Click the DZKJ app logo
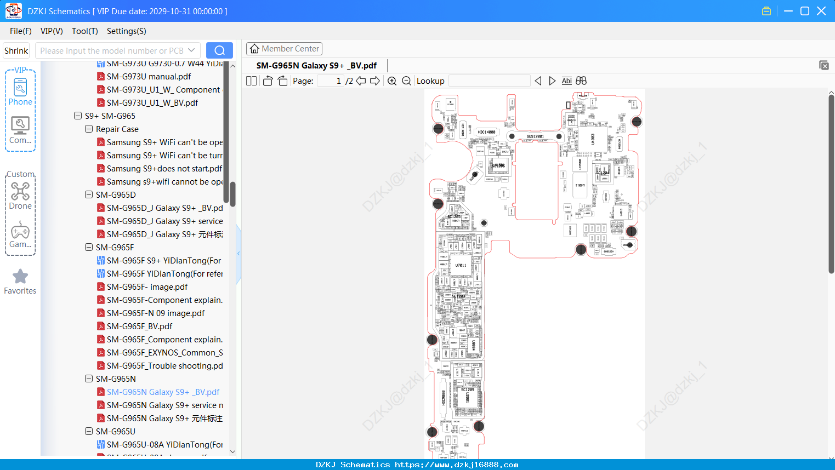The width and height of the screenshot is (835, 470). pyautogui.click(x=13, y=11)
